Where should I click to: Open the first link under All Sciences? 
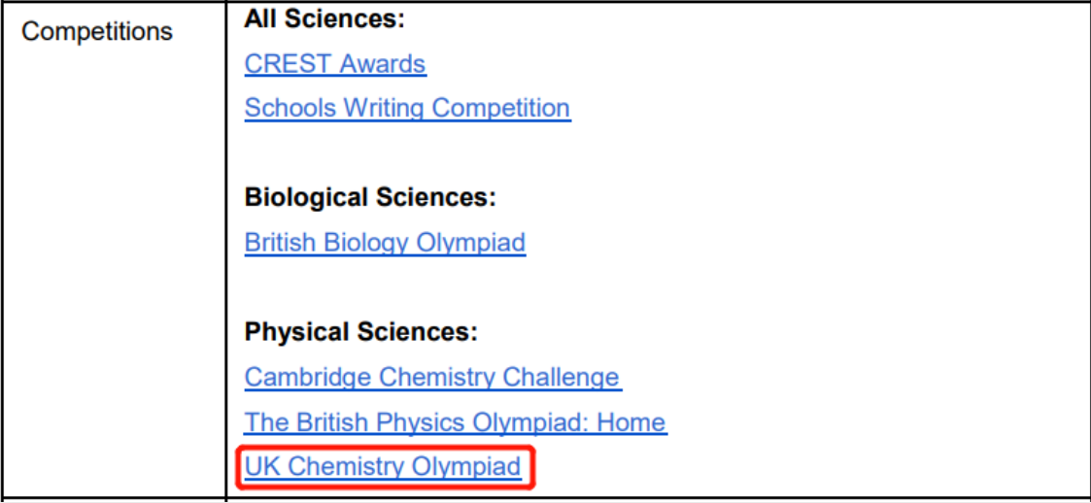335,64
